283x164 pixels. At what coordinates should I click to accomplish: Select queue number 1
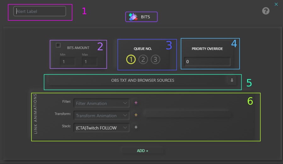click(131, 59)
